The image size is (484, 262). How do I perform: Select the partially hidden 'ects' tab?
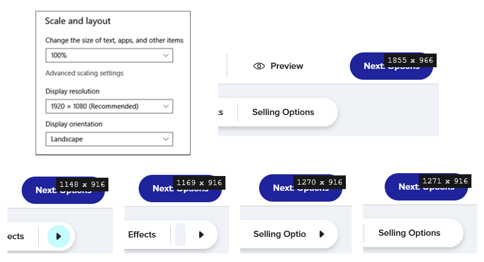click(16, 236)
